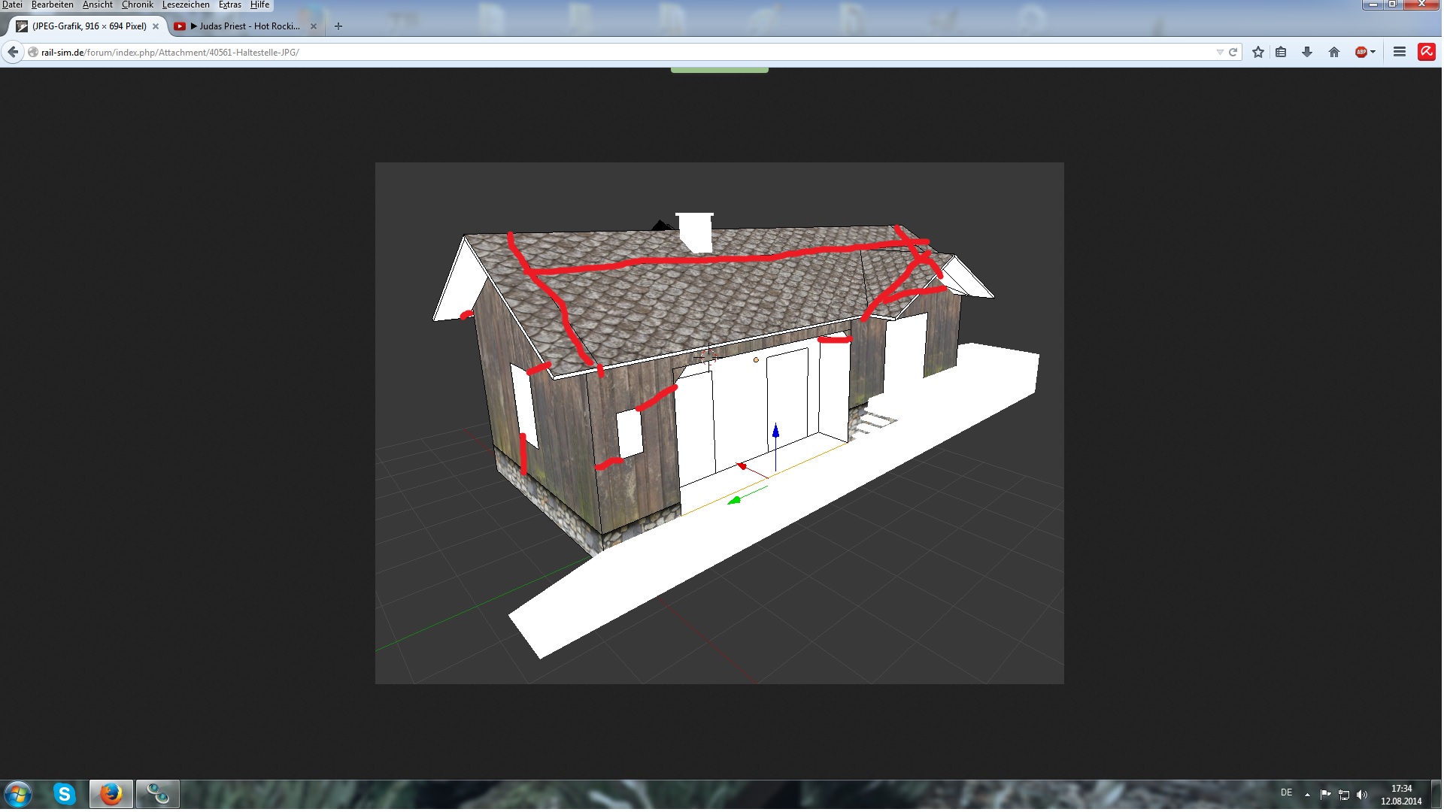Click the address bar URL field
Viewport: 1444px width, 812px height.
(x=602, y=52)
